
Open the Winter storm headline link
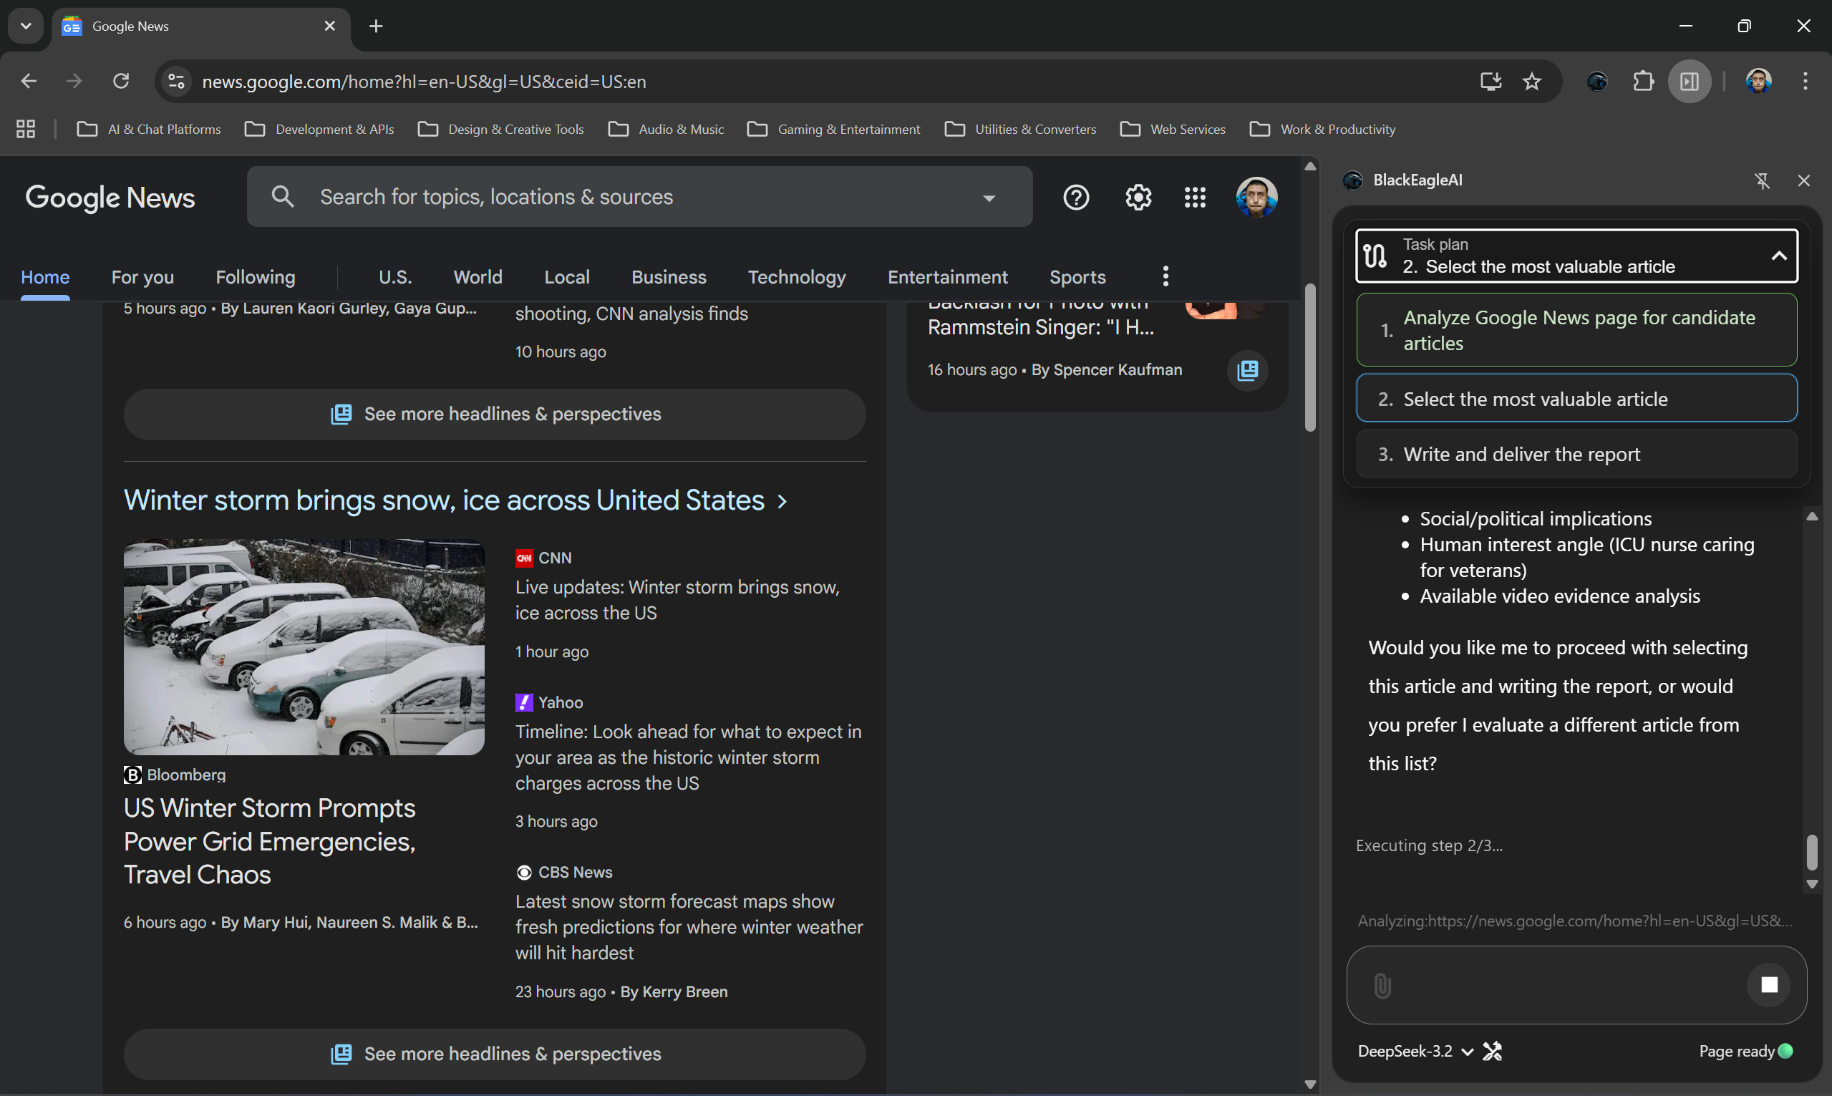pyautogui.click(x=443, y=500)
